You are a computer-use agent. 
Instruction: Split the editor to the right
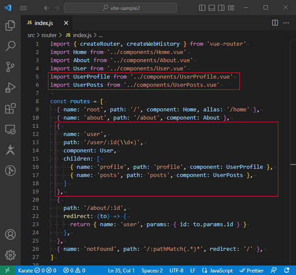pos(275,23)
